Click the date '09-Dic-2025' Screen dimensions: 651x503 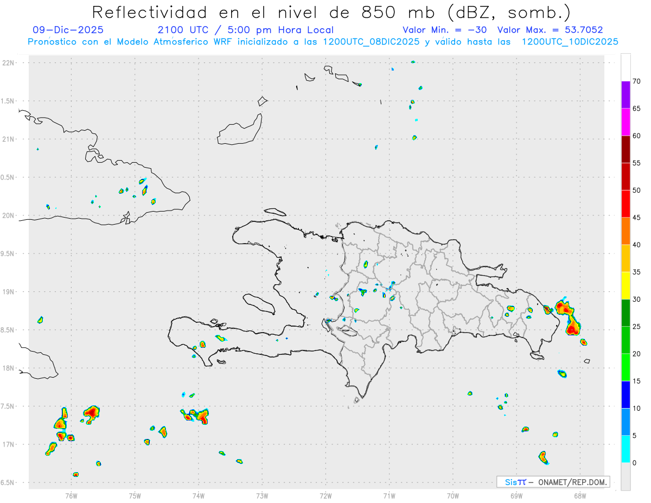tap(68, 30)
